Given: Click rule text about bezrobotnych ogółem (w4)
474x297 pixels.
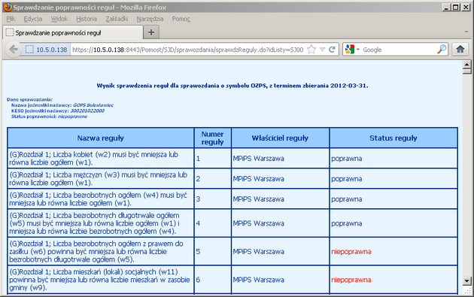Looking at the screenshot, I should (99, 199).
